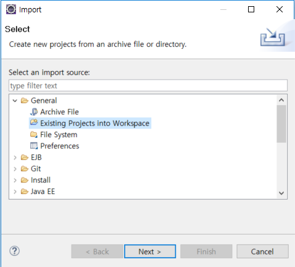Click the Existing Projects into Workspace icon
This screenshot has width=295, height=267.
coord(34,122)
